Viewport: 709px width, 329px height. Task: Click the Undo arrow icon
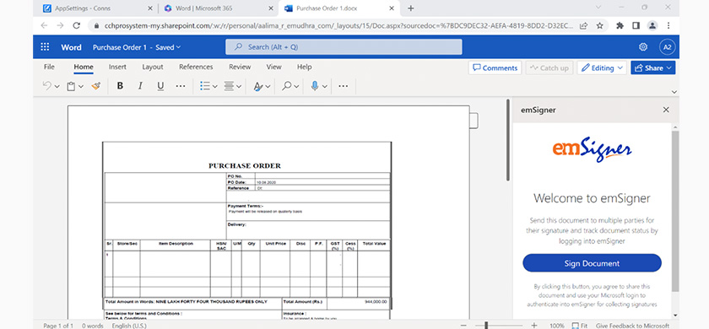(x=47, y=86)
